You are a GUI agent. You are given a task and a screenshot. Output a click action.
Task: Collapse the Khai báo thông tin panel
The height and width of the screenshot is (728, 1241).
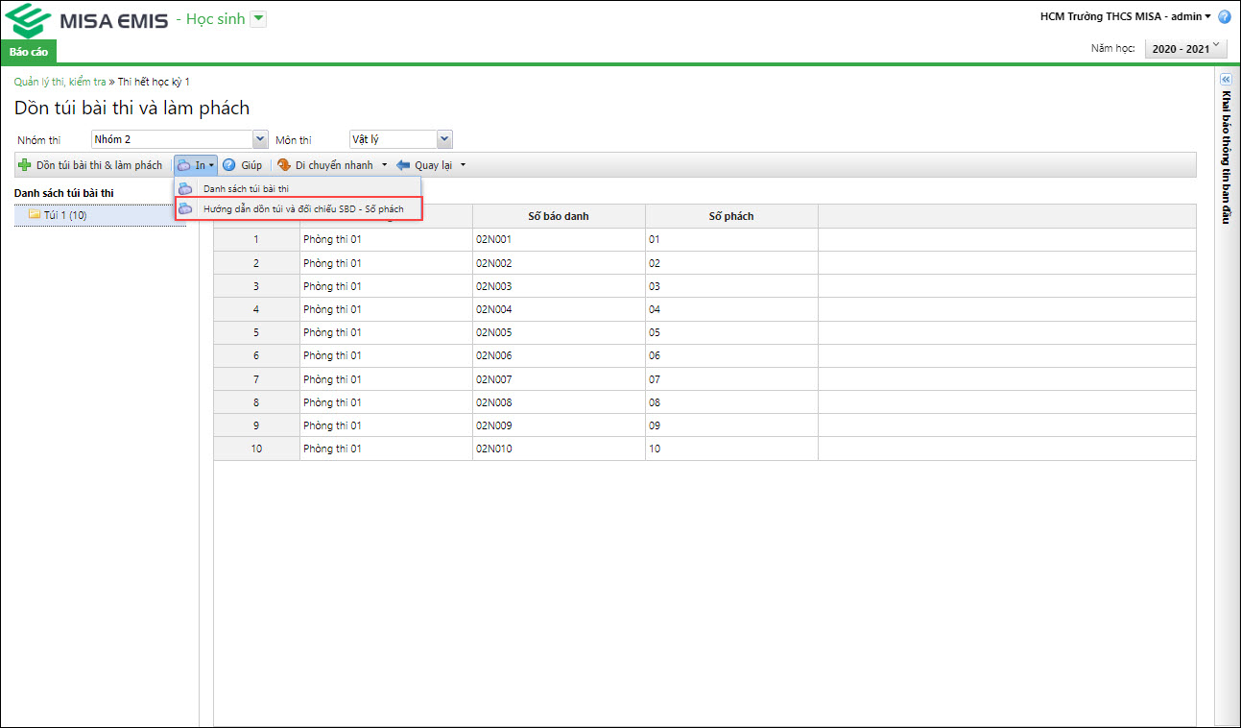pyautogui.click(x=1225, y=80)
